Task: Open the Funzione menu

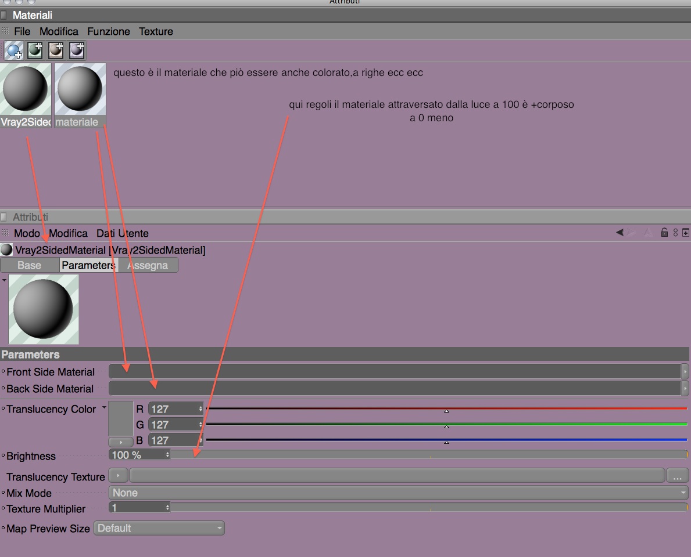Action: (x=109, y=32)
